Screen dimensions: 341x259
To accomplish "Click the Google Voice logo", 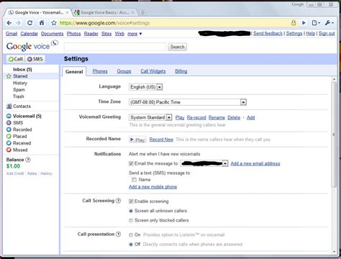I will click(x=32, y=45).
